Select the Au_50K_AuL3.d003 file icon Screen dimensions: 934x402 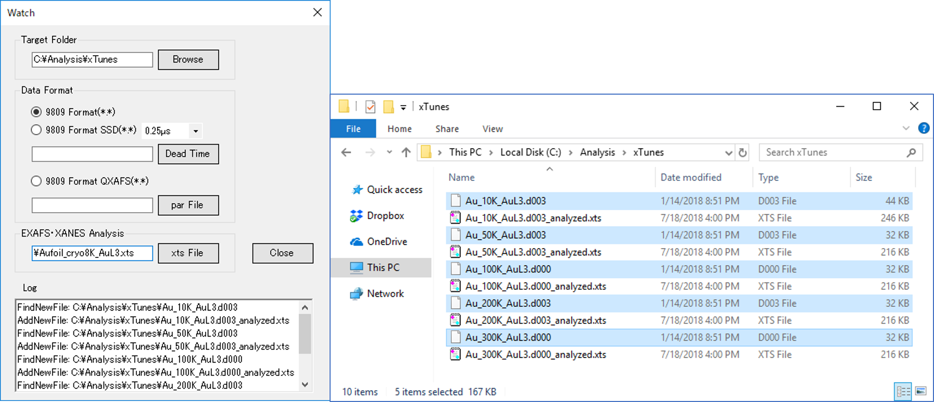[x=456, y=235]
